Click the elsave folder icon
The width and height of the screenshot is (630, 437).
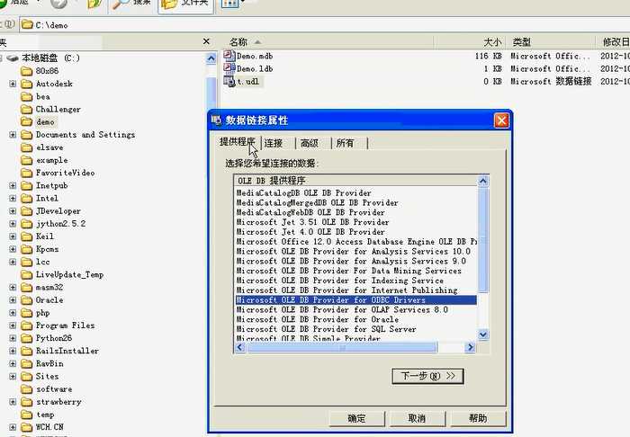(26, 147)
